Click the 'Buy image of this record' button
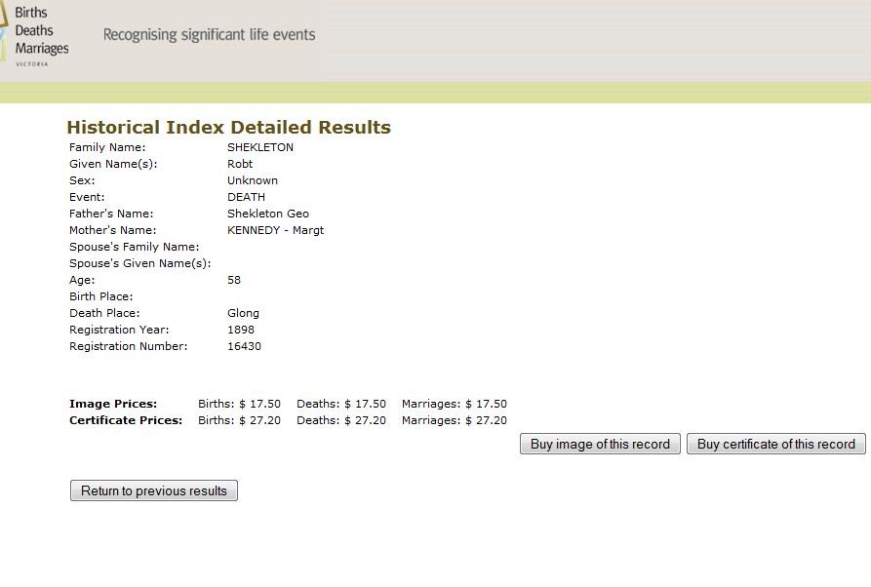 pos(600,444)
